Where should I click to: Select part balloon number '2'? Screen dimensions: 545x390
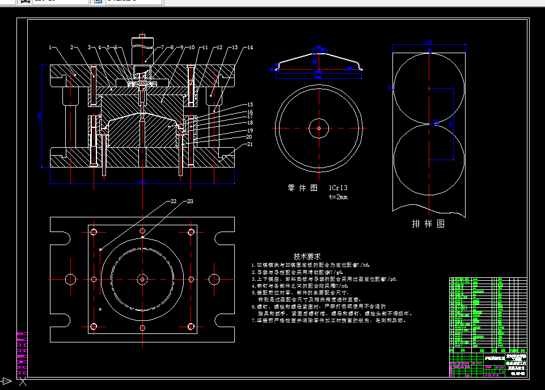click(x=72, y=47)
